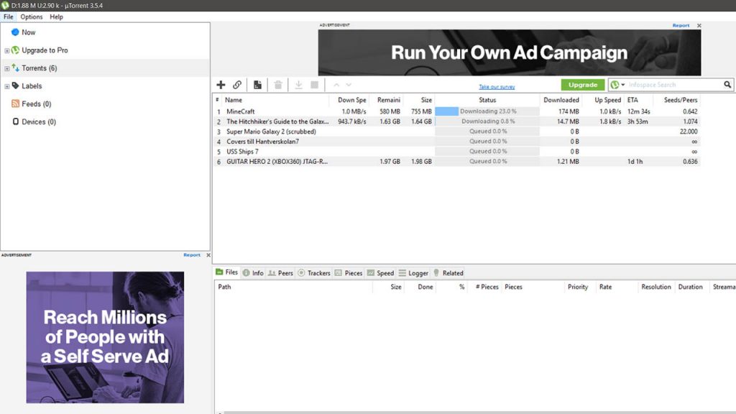
Task: Click the Remove torrent trash icon
Action: click(x=277, y=85)
